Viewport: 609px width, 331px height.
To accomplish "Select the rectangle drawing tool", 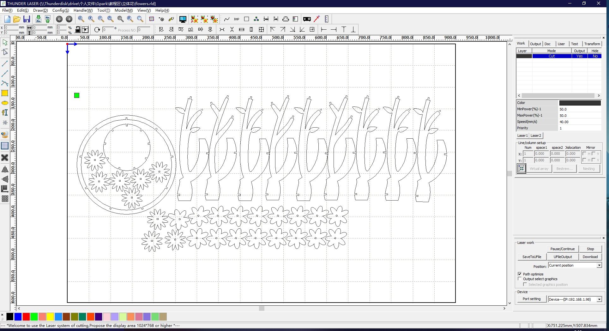I will click(5, 93).
